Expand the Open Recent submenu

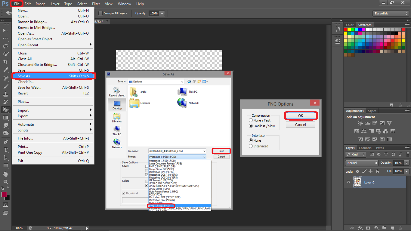coord(53,45)
